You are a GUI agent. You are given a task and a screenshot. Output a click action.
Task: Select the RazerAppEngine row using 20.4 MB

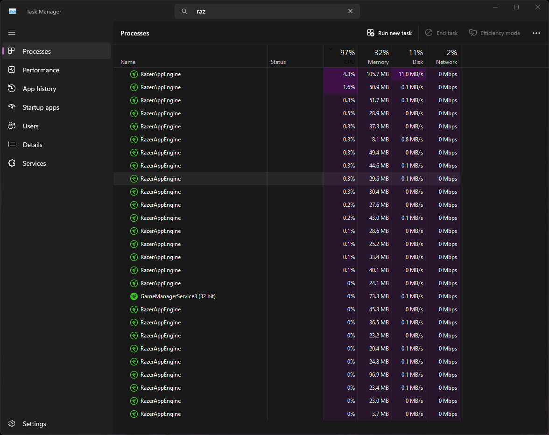tap(287, 349)
